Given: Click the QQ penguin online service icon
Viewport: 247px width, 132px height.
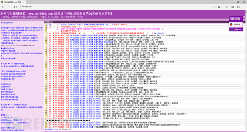Looking at the screenshot, I should pos(231,25).
